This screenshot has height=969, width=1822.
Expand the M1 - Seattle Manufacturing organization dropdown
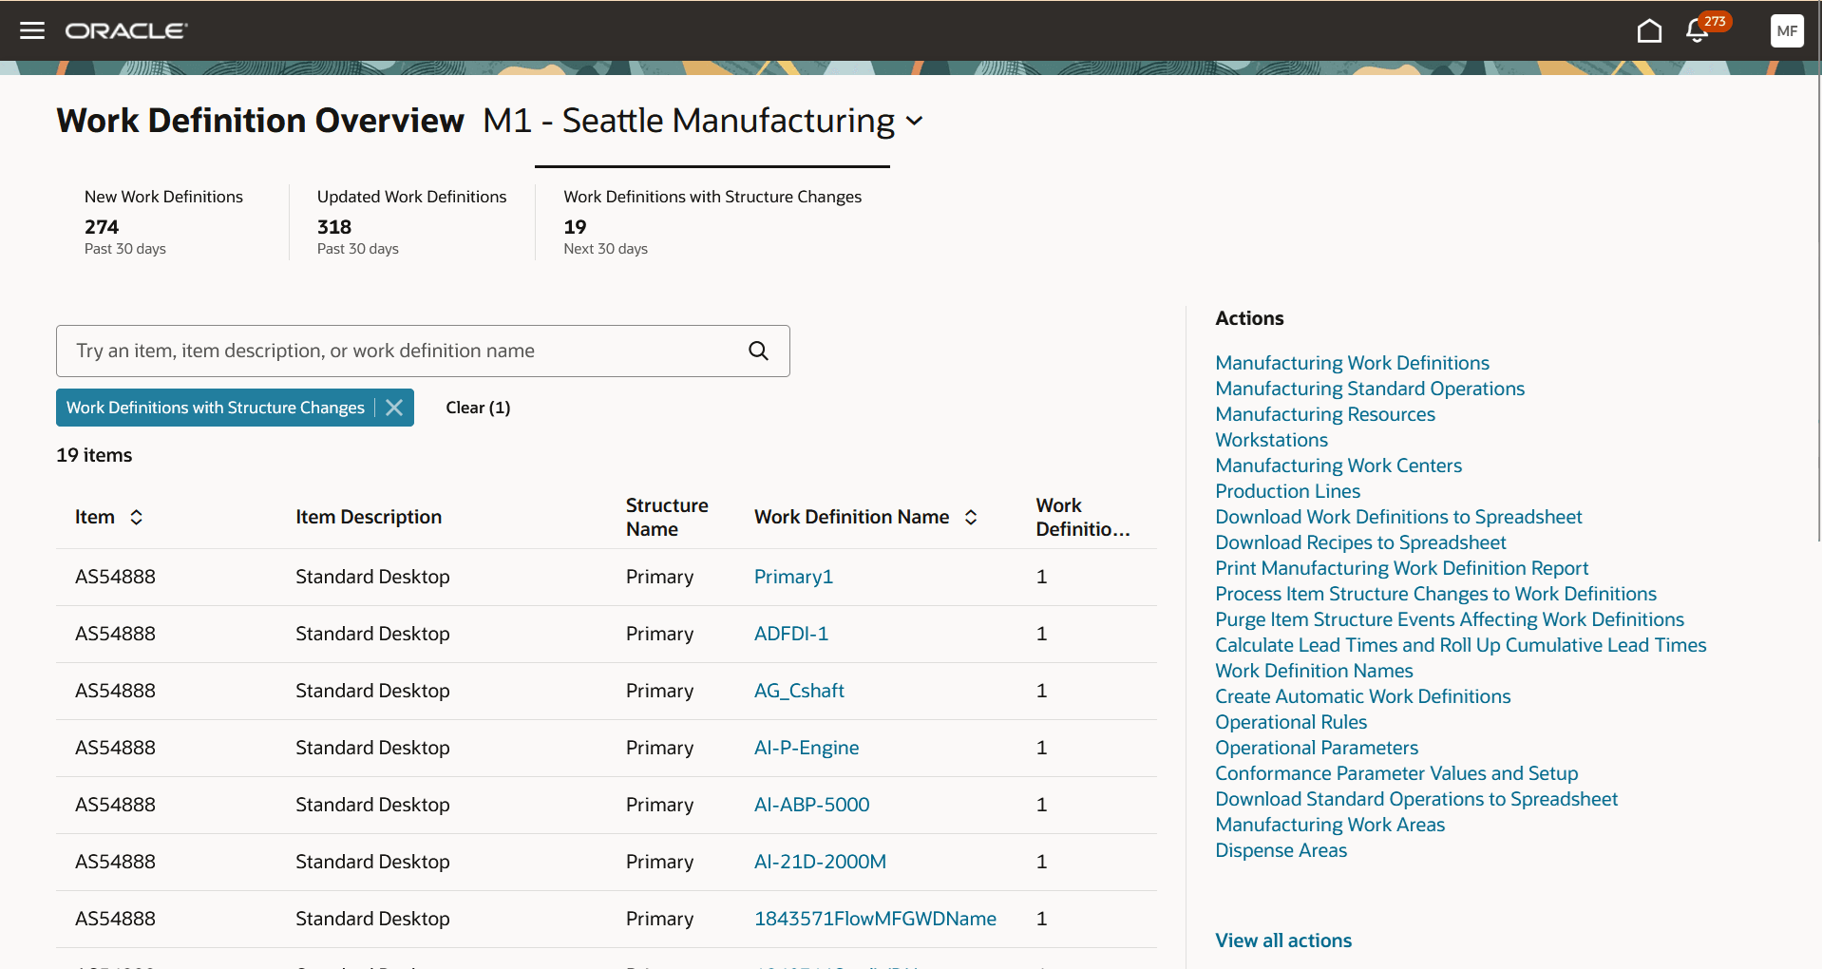[x=914, y=121]
